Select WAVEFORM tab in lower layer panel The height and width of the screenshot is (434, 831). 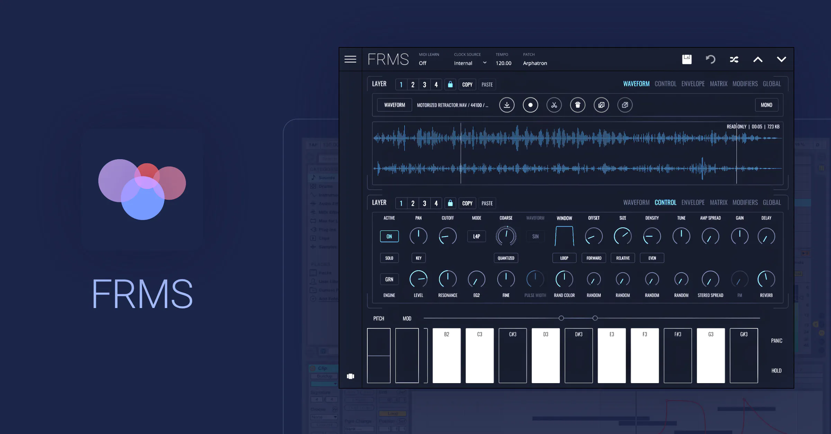click(x=636, y=202)
